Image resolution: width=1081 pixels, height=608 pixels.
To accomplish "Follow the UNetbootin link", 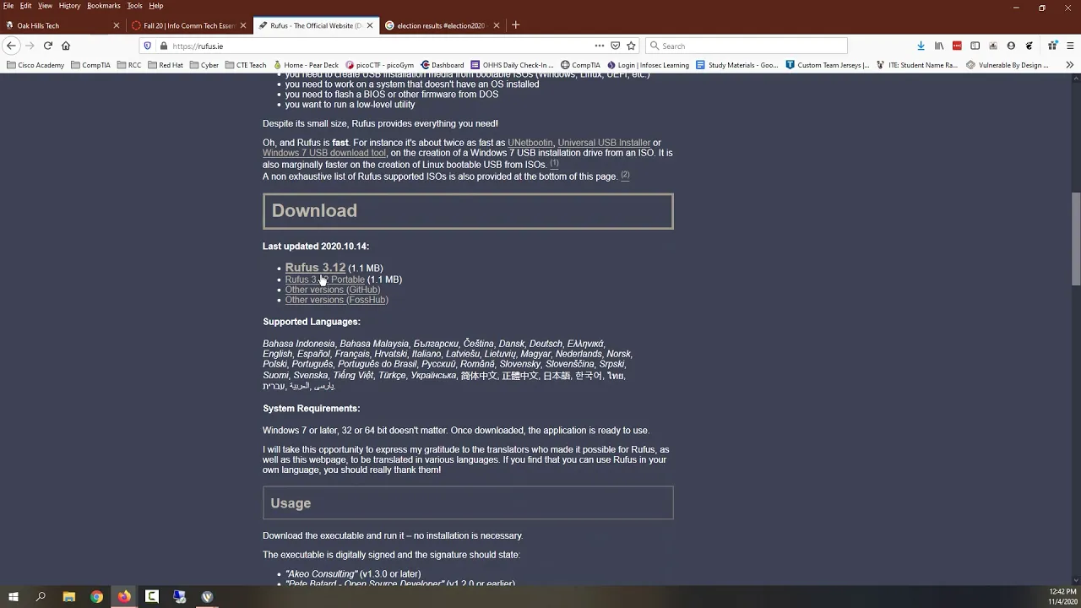I will click(530, 143).
